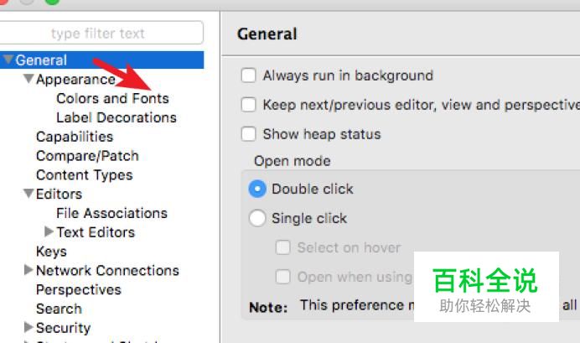This screenshot has height=343, width=580.
Task: Open the Perspectives preferences
Action: (78, 290)
